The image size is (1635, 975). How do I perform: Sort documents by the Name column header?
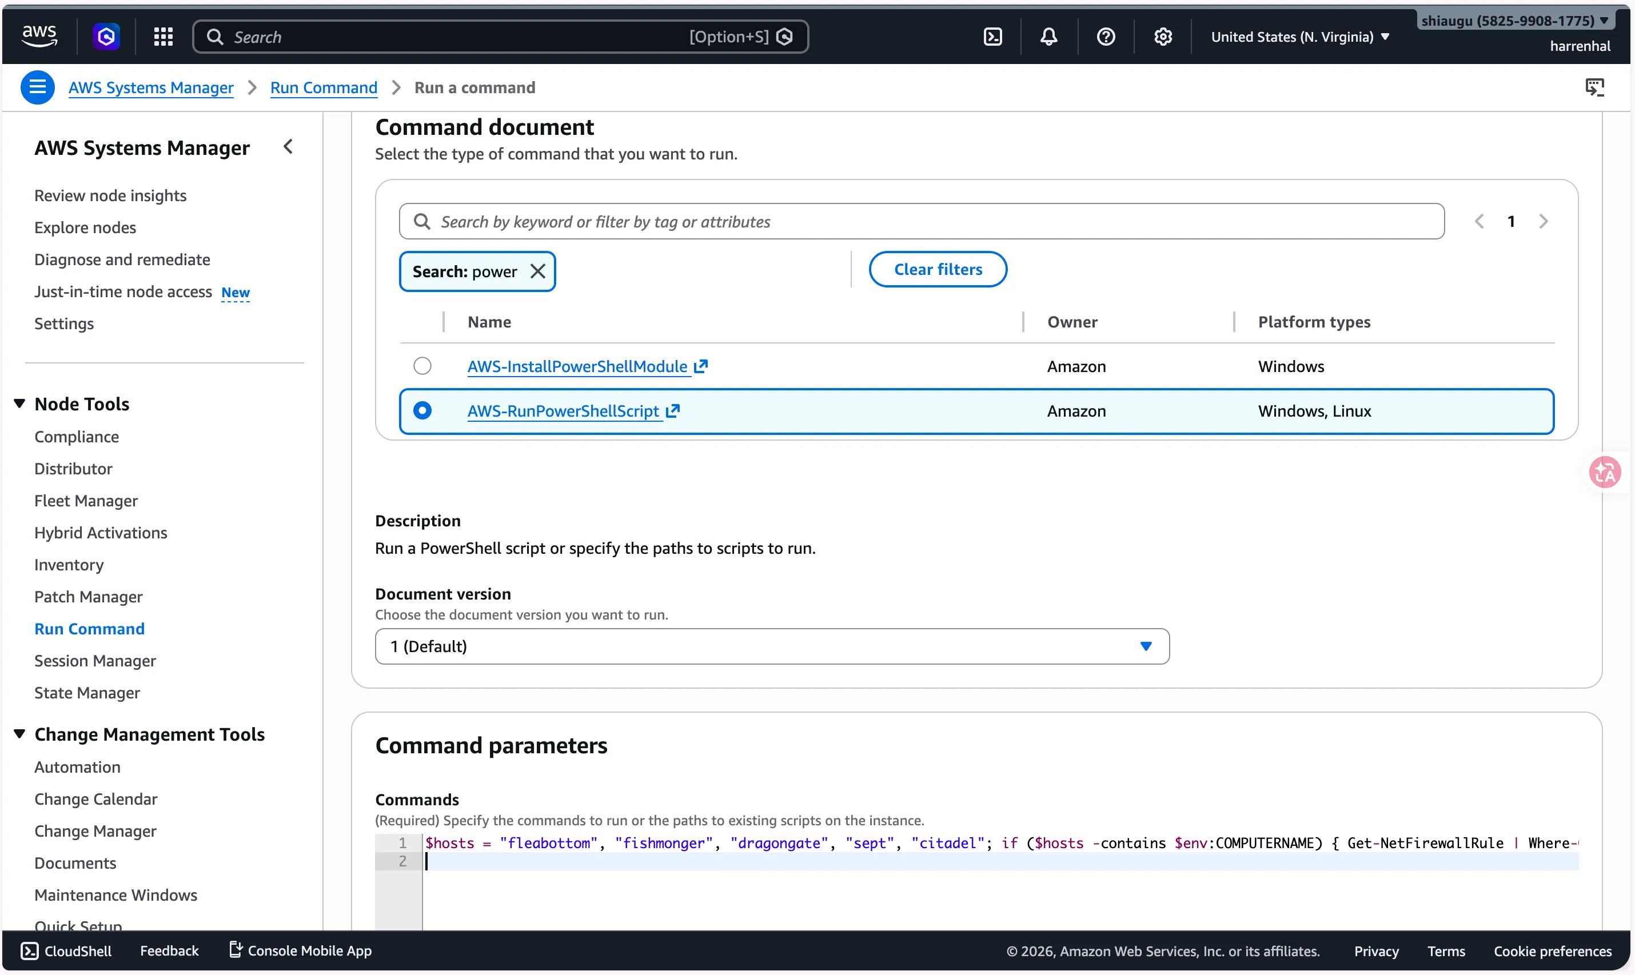pyautogui.click(x=489, y=322)
